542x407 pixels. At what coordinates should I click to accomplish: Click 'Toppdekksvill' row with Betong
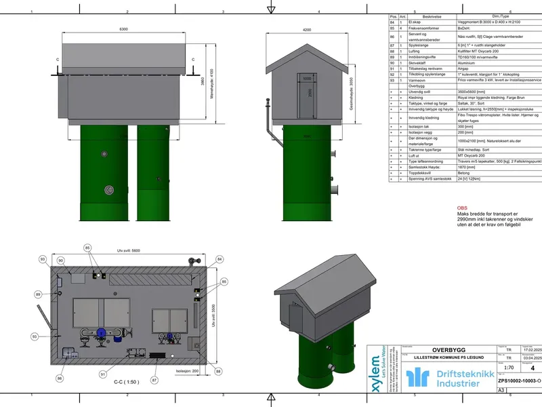[x=465, y=173]
